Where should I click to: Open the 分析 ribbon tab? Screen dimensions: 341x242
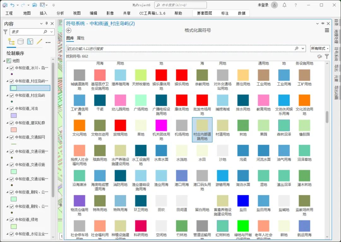pyautogui.click(x=60, y=13)
